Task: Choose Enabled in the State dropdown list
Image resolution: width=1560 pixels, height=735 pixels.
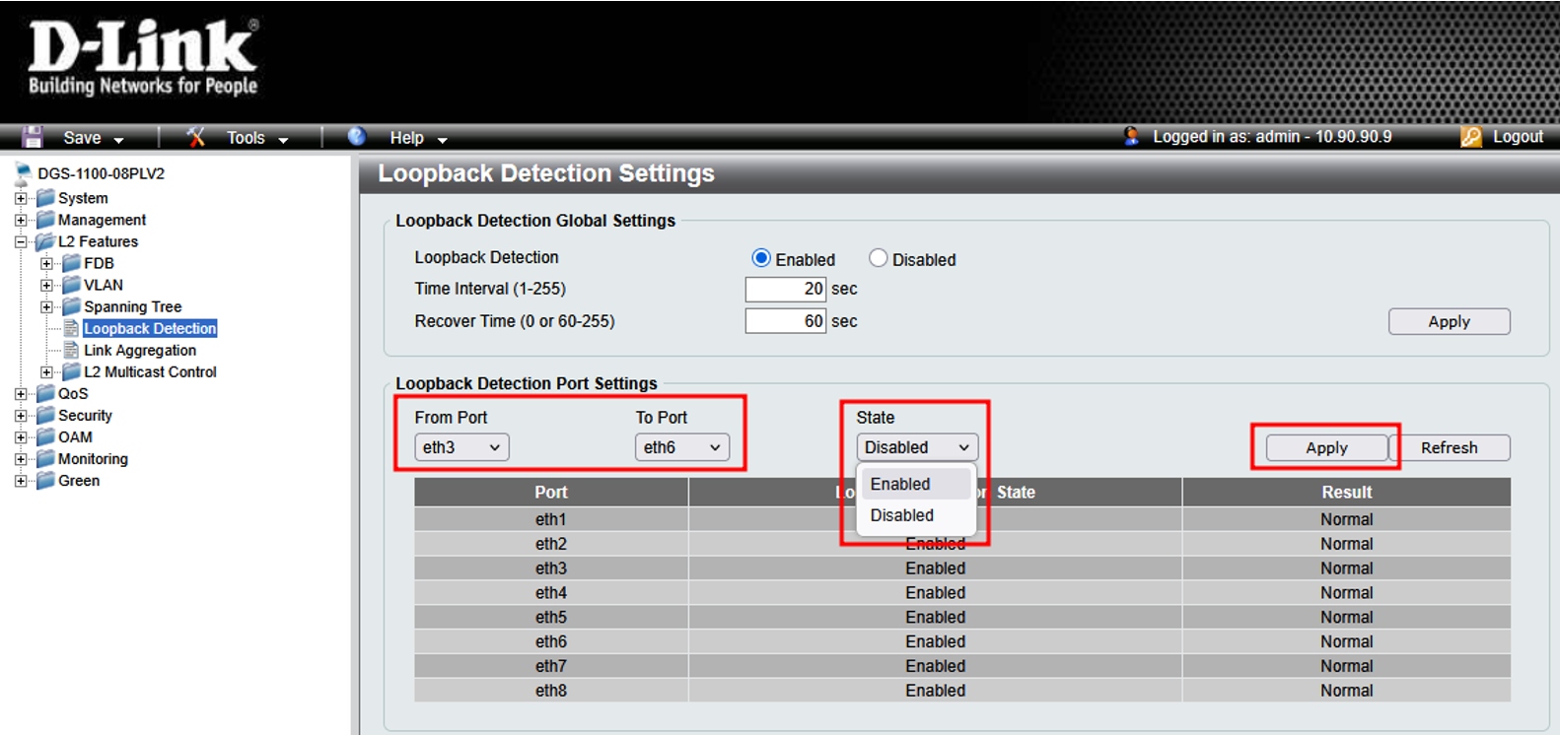Action: (900, 484)
